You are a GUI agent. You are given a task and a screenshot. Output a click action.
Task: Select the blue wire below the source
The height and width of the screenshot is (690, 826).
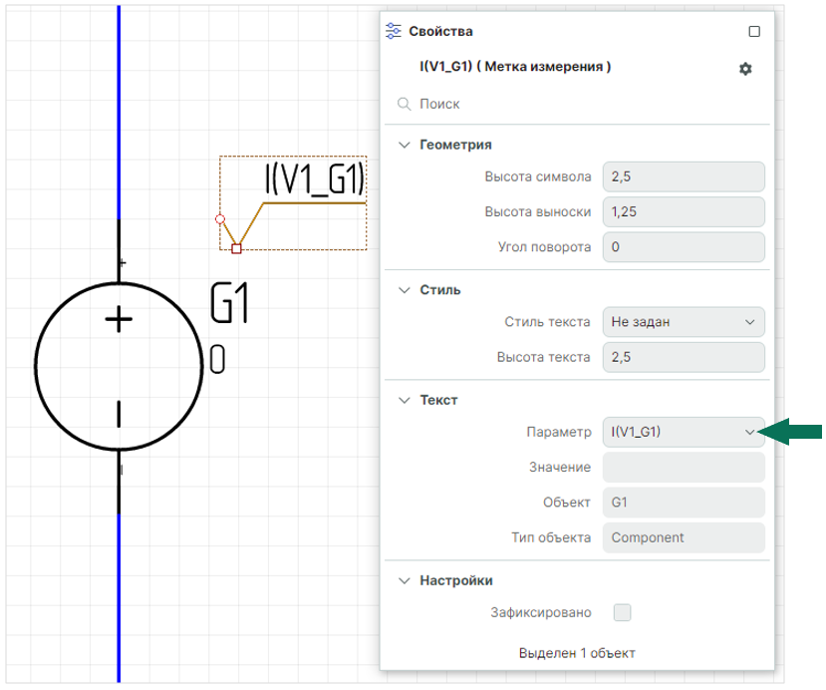click(x=119, y=598)
